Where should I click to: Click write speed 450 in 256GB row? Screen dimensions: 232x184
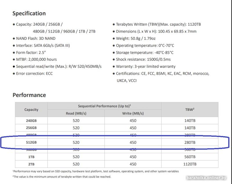click(133, 128)
